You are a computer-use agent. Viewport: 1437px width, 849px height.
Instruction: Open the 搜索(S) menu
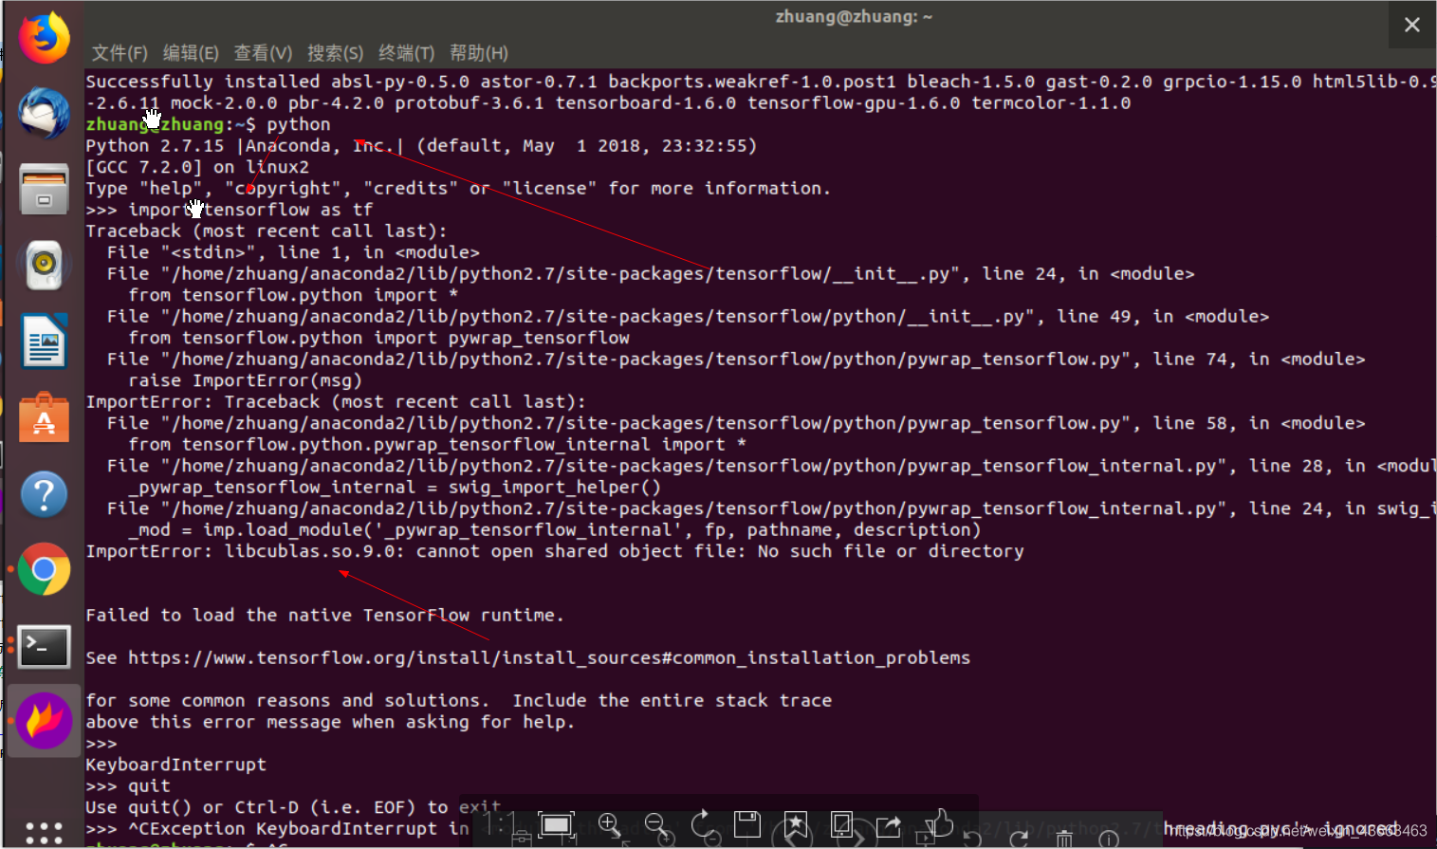[x=335, y=53]
